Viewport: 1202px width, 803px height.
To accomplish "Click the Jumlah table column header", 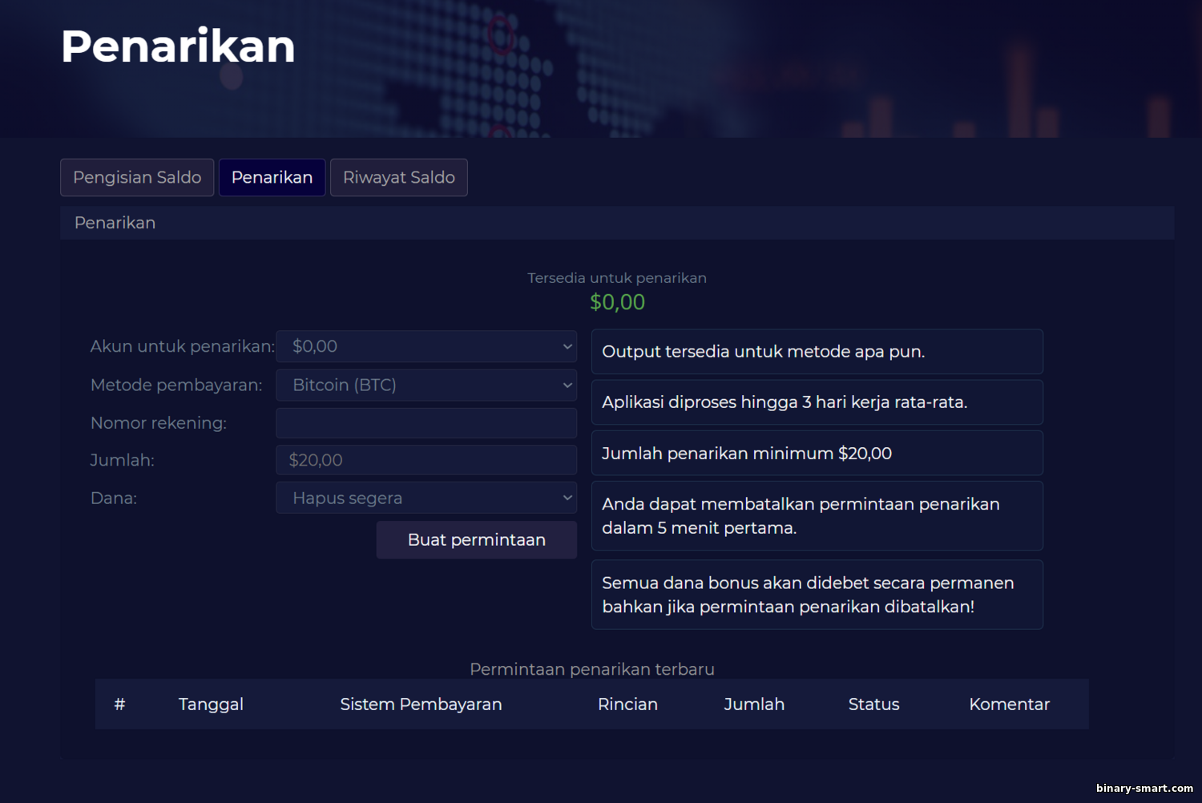I will point(754,704).
